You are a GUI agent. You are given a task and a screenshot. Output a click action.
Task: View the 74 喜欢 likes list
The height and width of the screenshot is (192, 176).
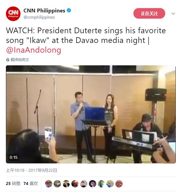(31, 183)
